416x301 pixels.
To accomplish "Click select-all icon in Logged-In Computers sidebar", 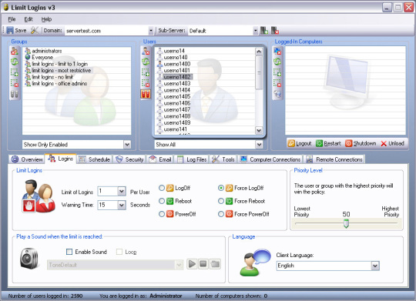I will pyautogui.click(x=277, y=72).
